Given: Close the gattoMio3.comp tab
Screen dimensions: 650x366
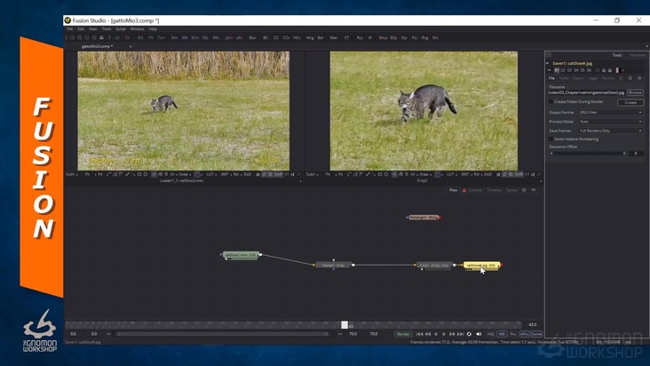Looking at the screenshot, I should [x=131, y=46].
